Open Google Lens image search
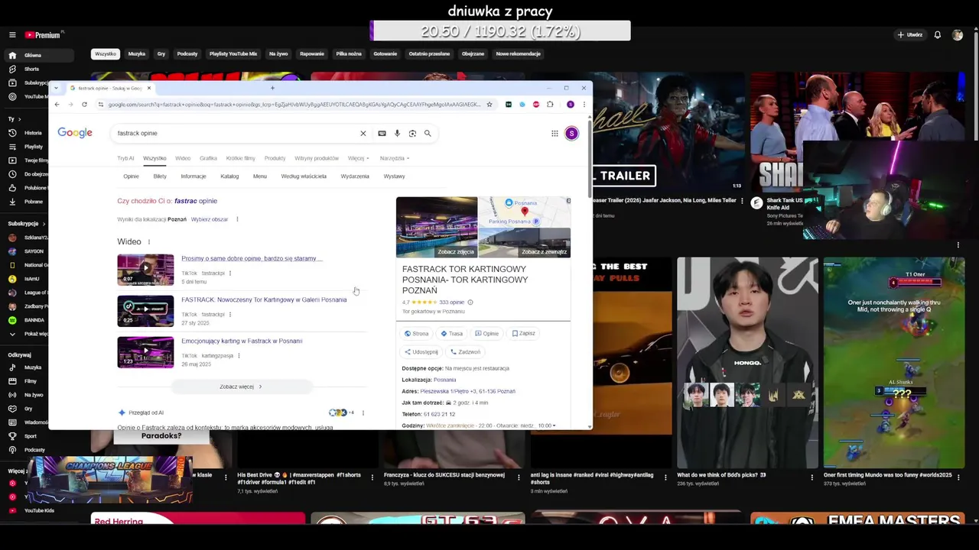The image size is (979, 550). pyautogui.click(x=412, y=133)
